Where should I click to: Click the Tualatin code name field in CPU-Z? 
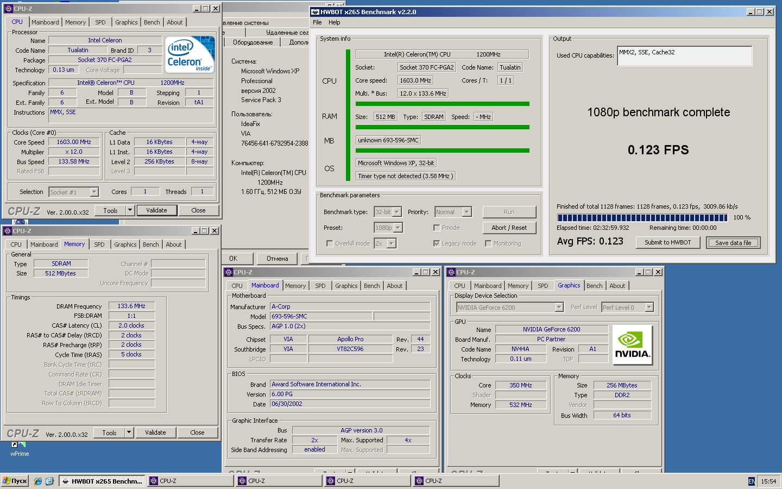click(78, 50)
